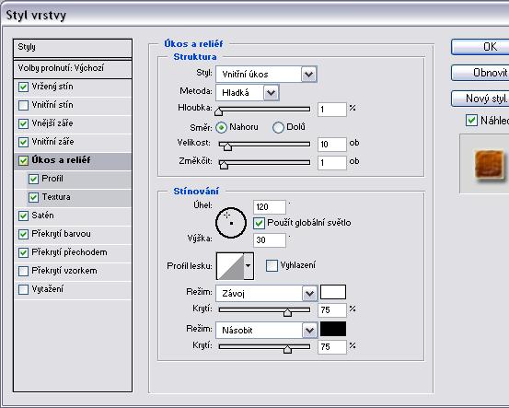Enable the Vyhlazení checkbox
Screen dimensions: 509x408
(x=272, y=265)
